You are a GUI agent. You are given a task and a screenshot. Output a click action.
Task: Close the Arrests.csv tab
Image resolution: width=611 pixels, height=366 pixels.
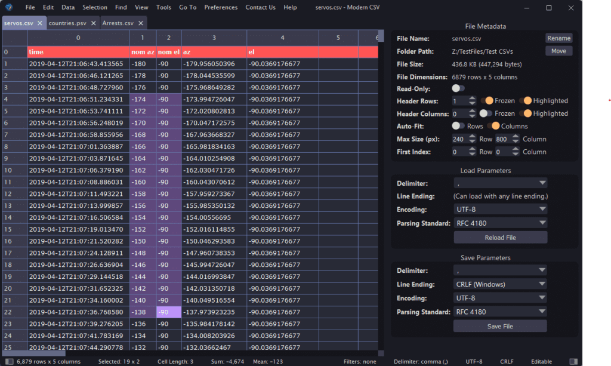tap(141, 23)
